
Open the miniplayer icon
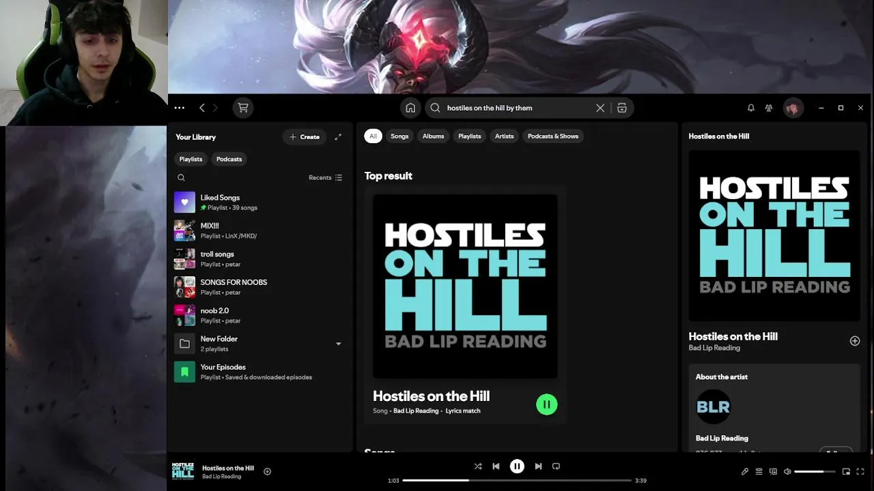pyautogui.click(x=846, y=471)
